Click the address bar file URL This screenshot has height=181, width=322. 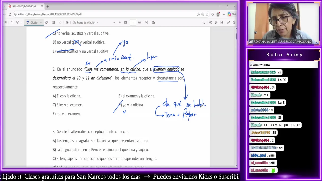pyautogui.click(x=53, y=14)
